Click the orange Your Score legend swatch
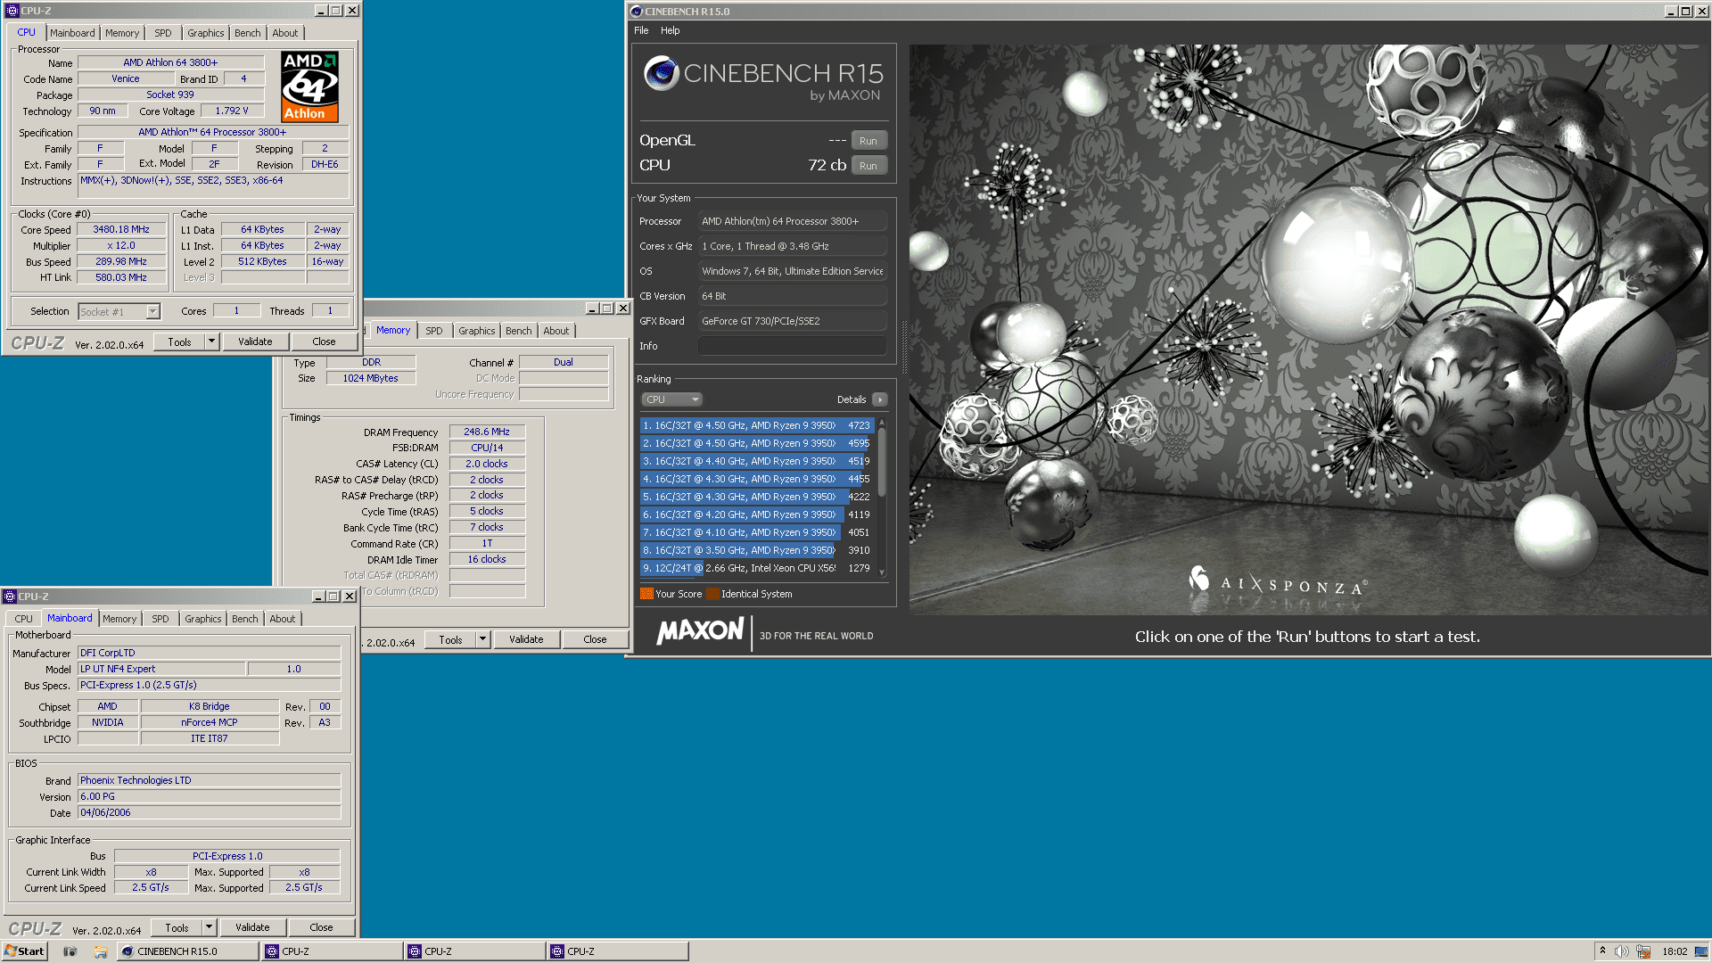 point(646,594)
